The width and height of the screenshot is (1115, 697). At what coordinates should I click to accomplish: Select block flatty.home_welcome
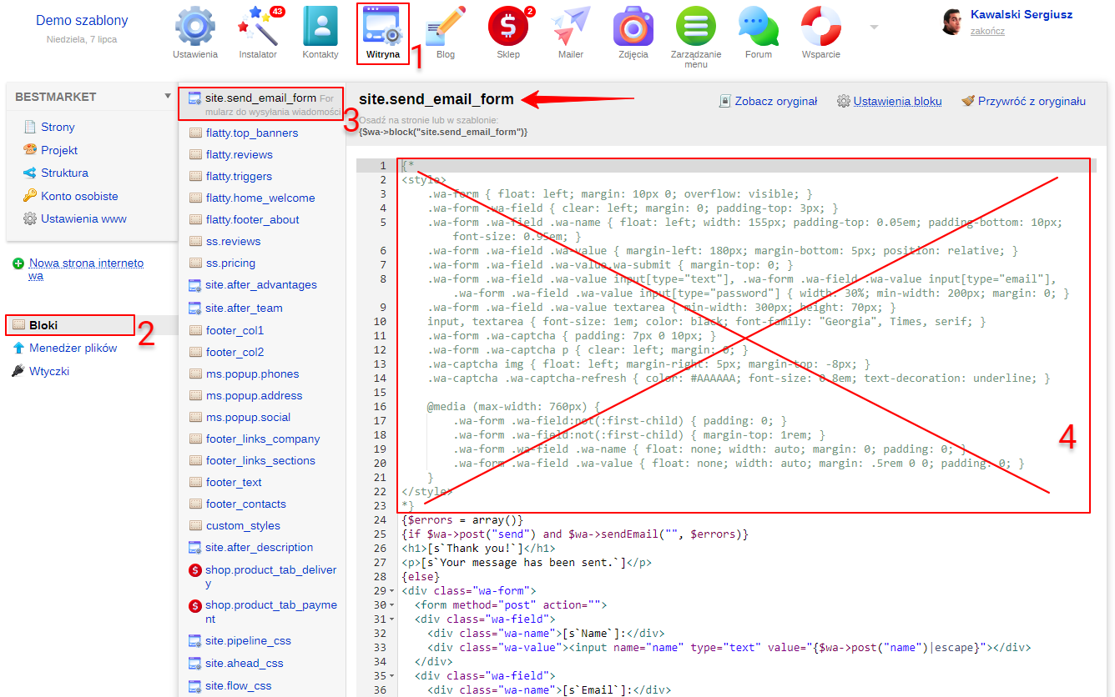coord(260,198)
